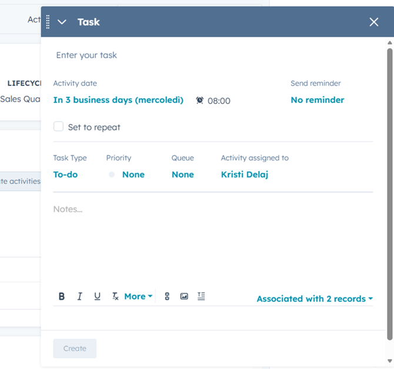Screen dimensions: 394x369
Task: Toggle bold text formatting
Action: [x=62, y=297]
